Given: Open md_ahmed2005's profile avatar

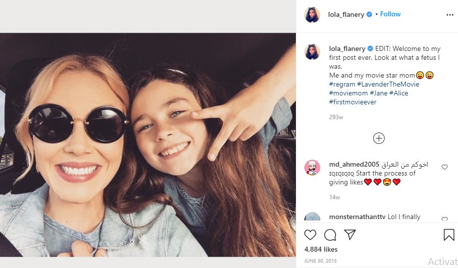Looking at the screenshot, I should [312, 168].
